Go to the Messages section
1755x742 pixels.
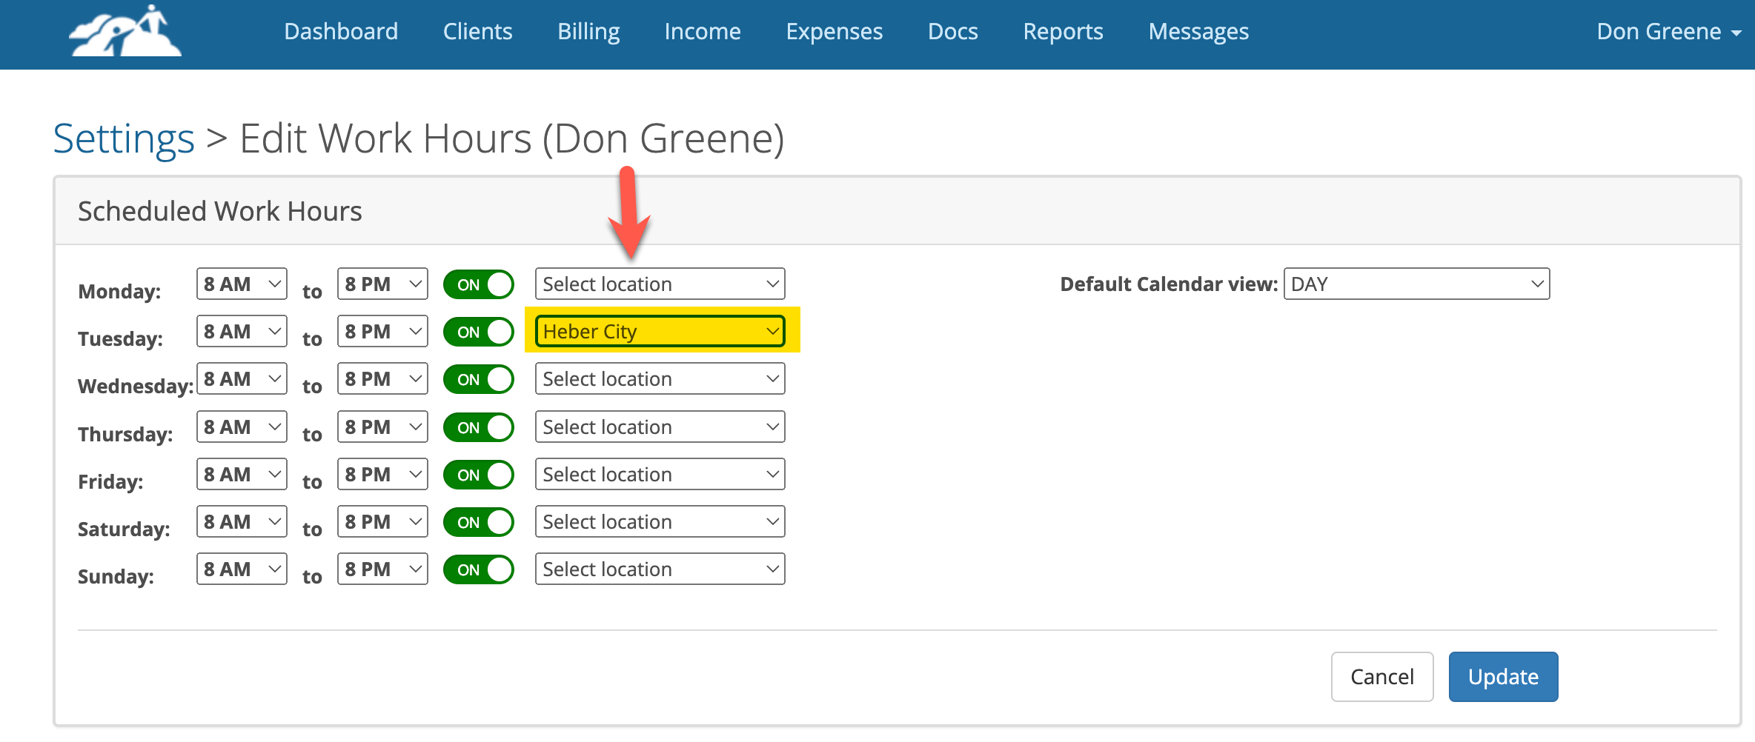click(1198, 32)
